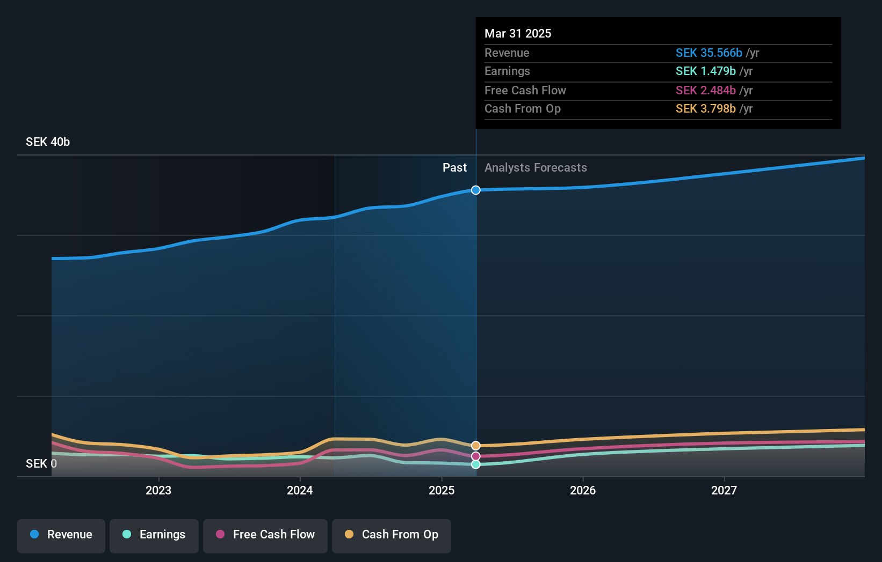Expand the Free Cash Flow tooltip row
Viewport: 882px width, 562px height.
(x=525, y=91)
